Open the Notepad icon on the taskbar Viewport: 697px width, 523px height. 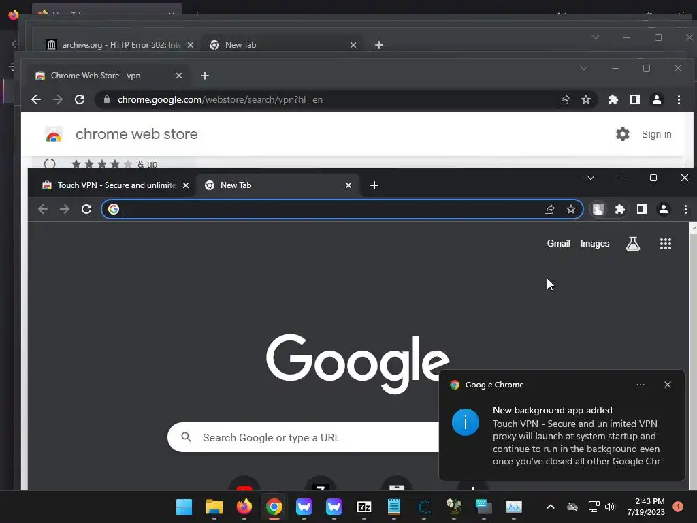[394, 507]
